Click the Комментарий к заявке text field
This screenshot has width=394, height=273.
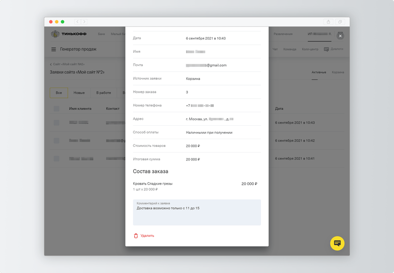(x=197, y=213)
